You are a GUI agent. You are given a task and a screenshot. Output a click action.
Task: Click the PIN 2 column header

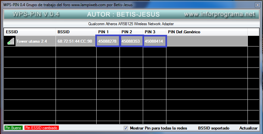point(131,32)
